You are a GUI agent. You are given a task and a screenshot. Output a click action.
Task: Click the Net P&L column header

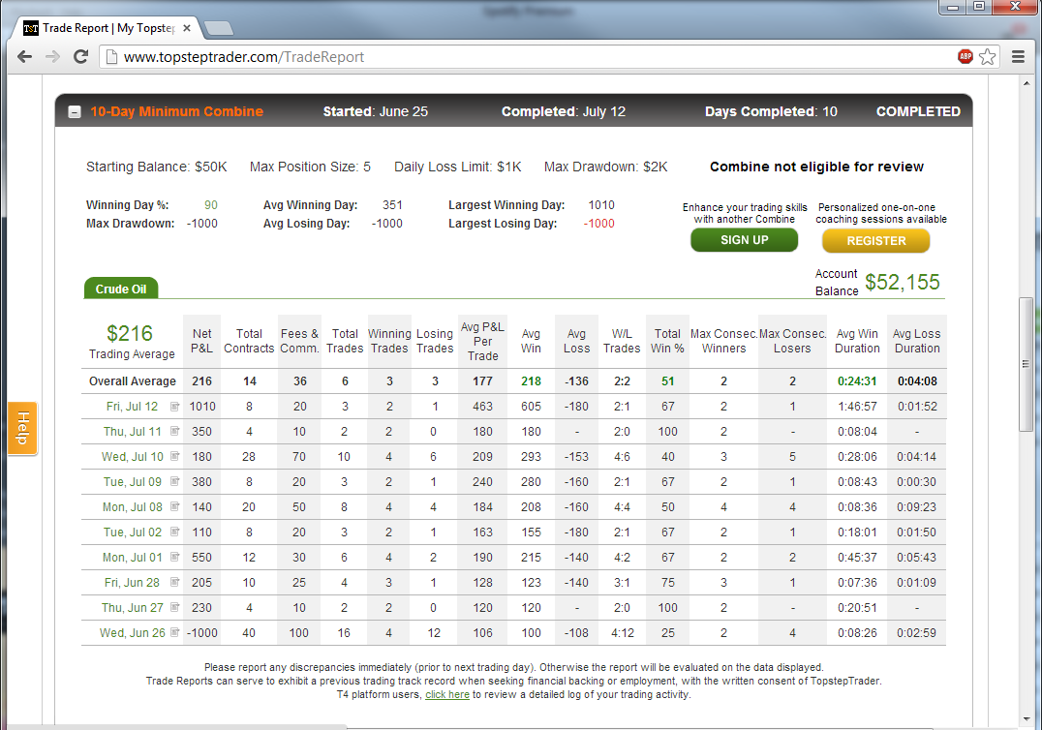click(x=202, y=341)
